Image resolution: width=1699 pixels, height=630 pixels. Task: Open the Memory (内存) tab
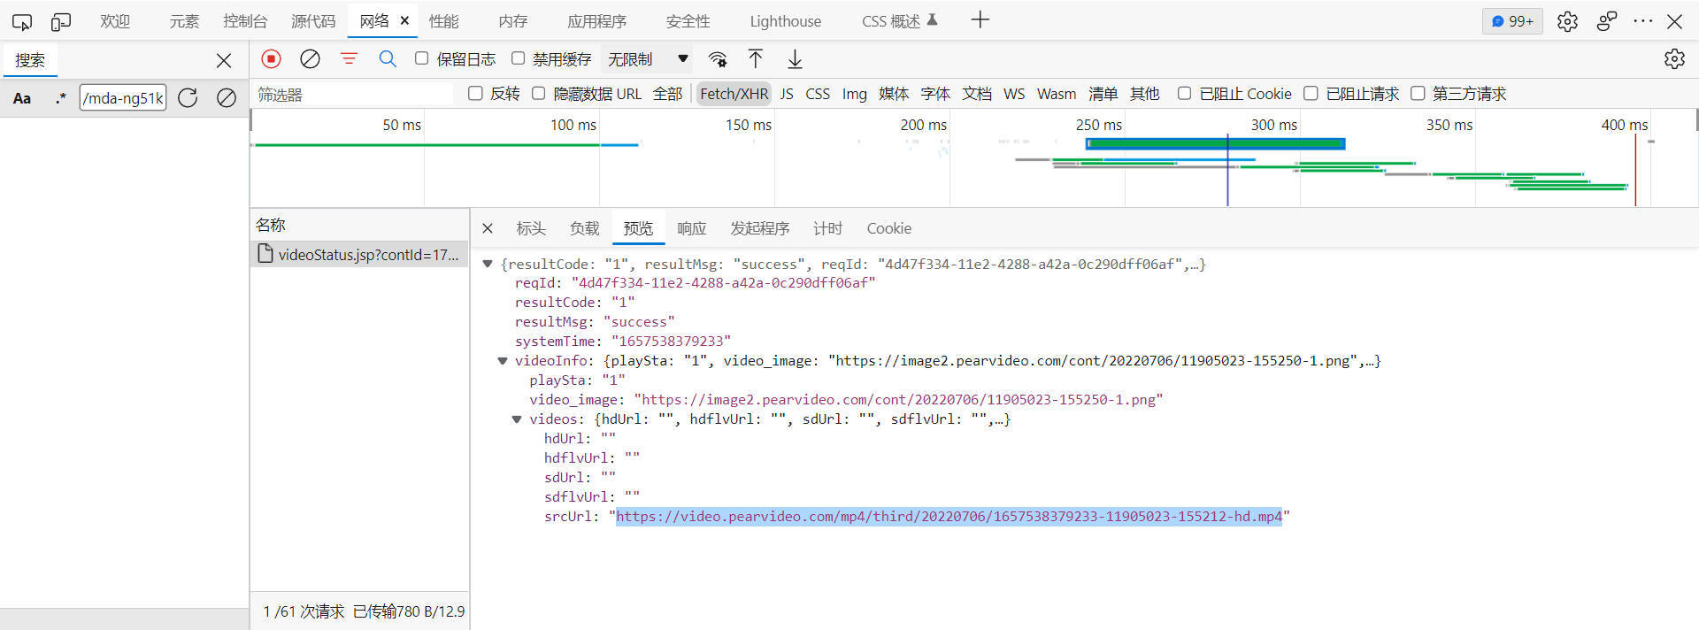[x=512, y=21]
